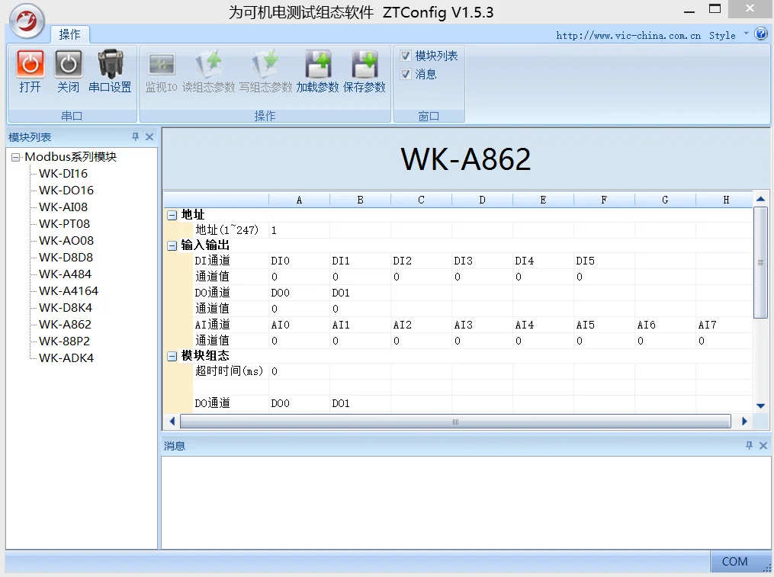Click the 地址(1~247) value cell
Image resolution: width=774 pixels, height=577 pixels.
pyautogui.click(x=299, y=230)
